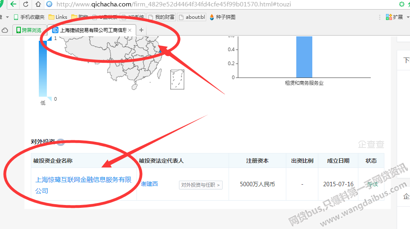
Task: Click the map legend gradient bar
Action: (43, 68)
